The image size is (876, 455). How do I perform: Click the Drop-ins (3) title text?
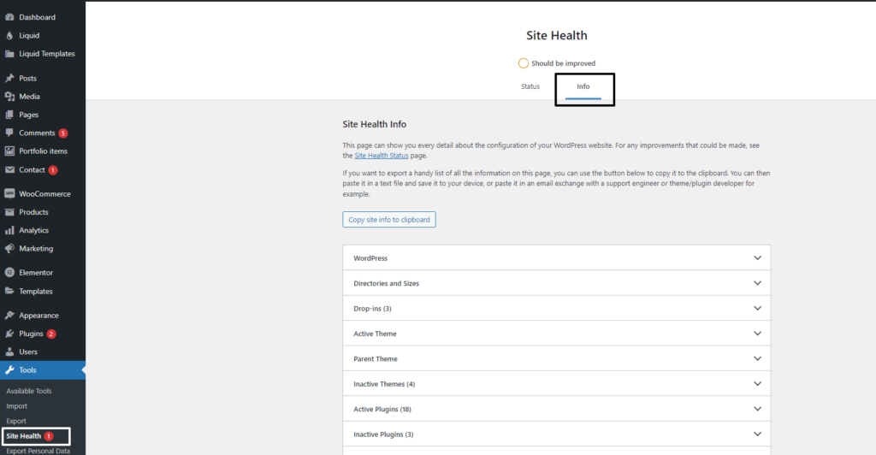click(372, 309)
